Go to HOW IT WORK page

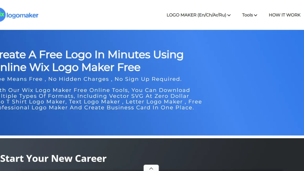point(284,15)
